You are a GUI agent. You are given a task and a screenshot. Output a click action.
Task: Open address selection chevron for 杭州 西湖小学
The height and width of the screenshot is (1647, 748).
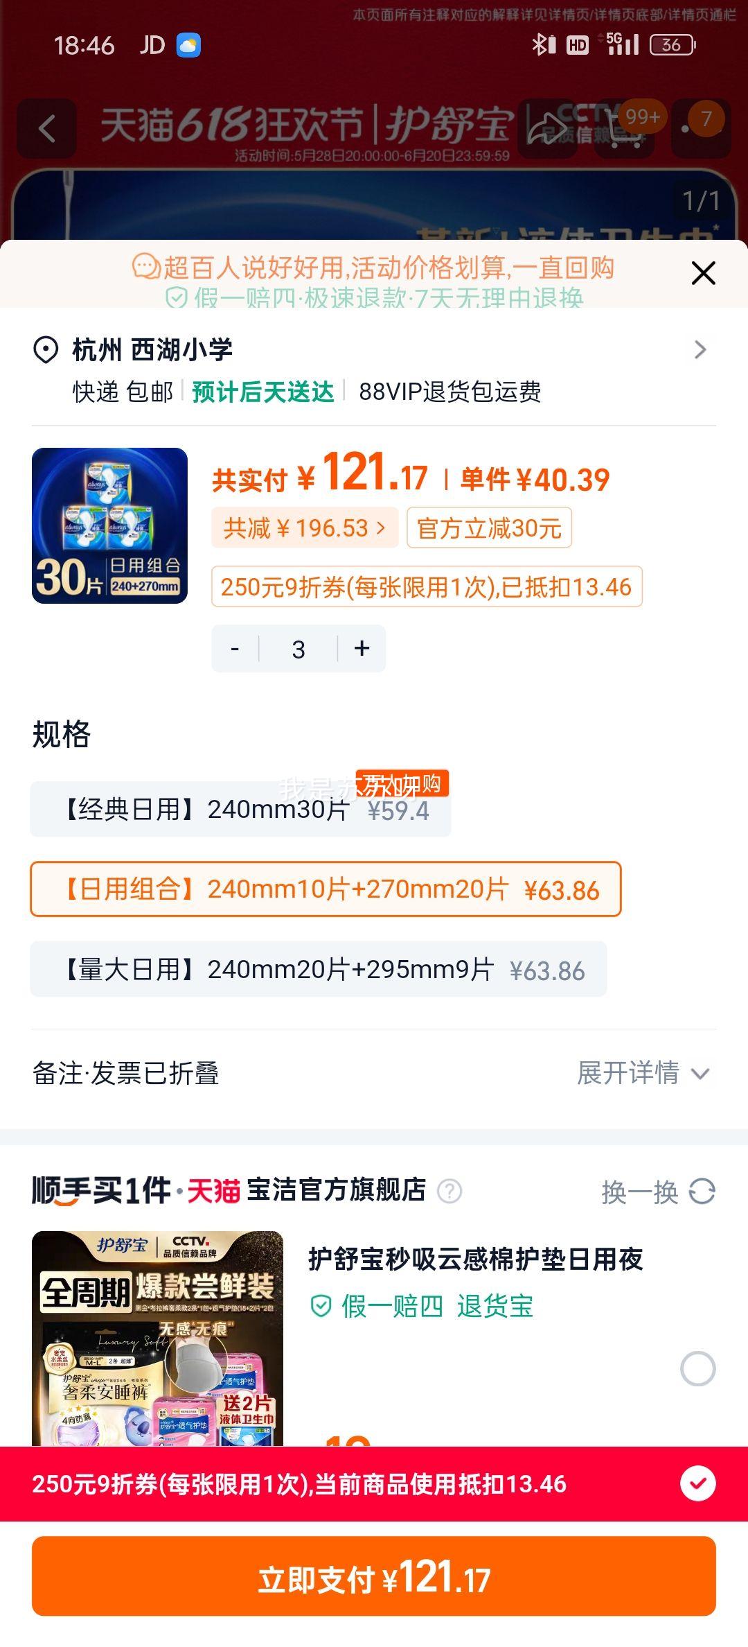[700, 349]
